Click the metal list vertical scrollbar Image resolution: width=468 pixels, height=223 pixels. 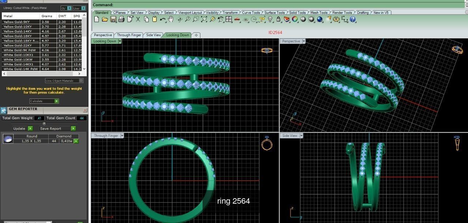[x=84, y=42]
